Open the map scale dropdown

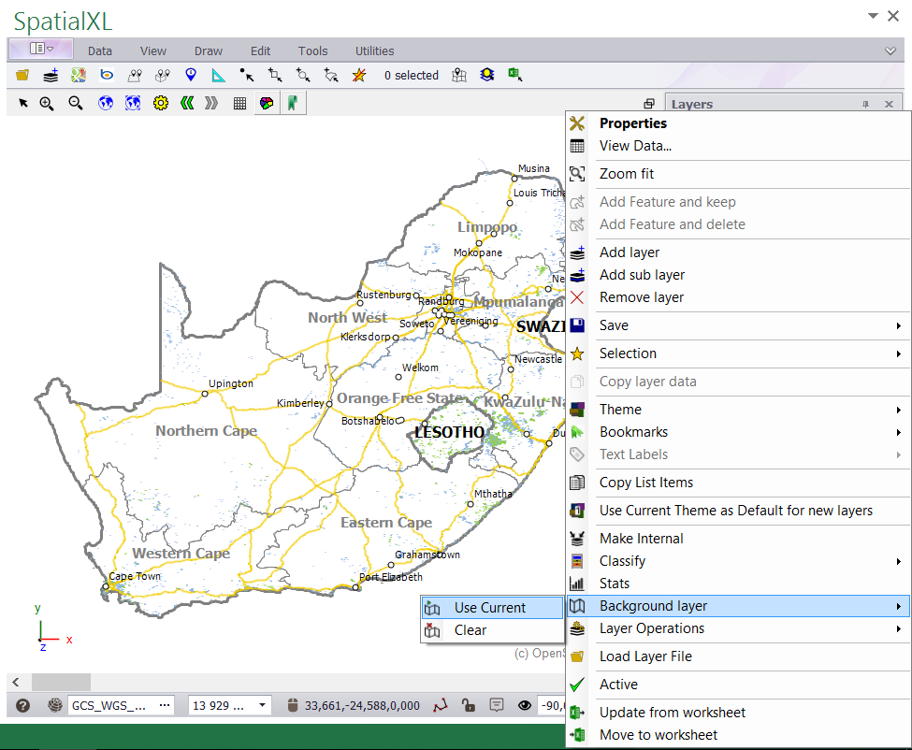[263, 705]
